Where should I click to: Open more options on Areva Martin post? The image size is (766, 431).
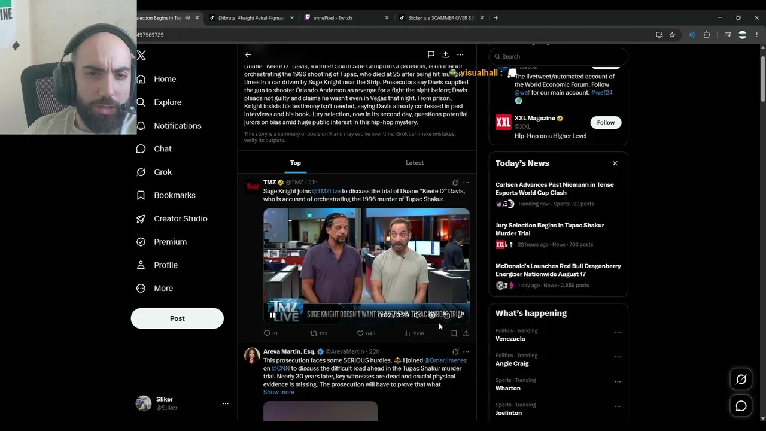[466, 352]
